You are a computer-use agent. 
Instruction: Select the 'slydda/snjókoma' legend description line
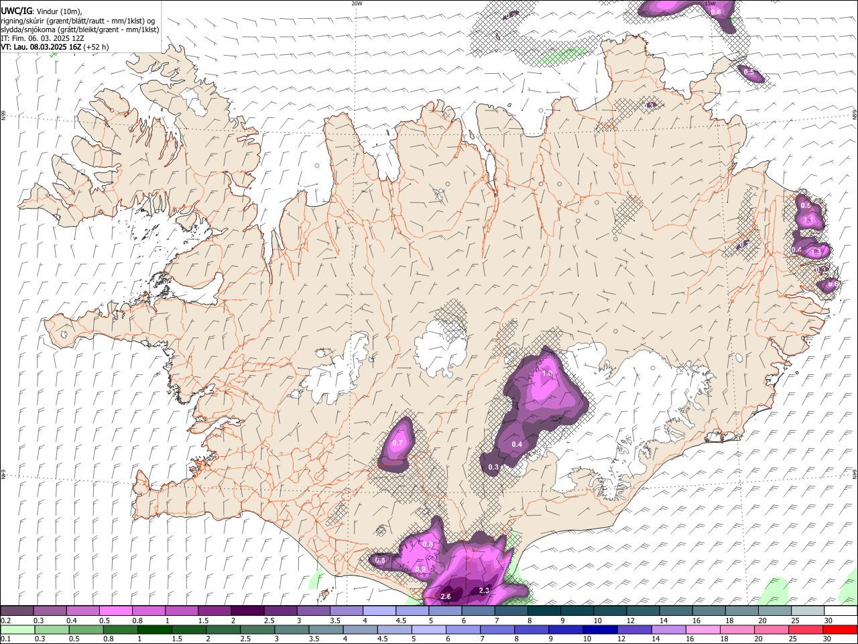pyautogui.click(x=80, y=30)
